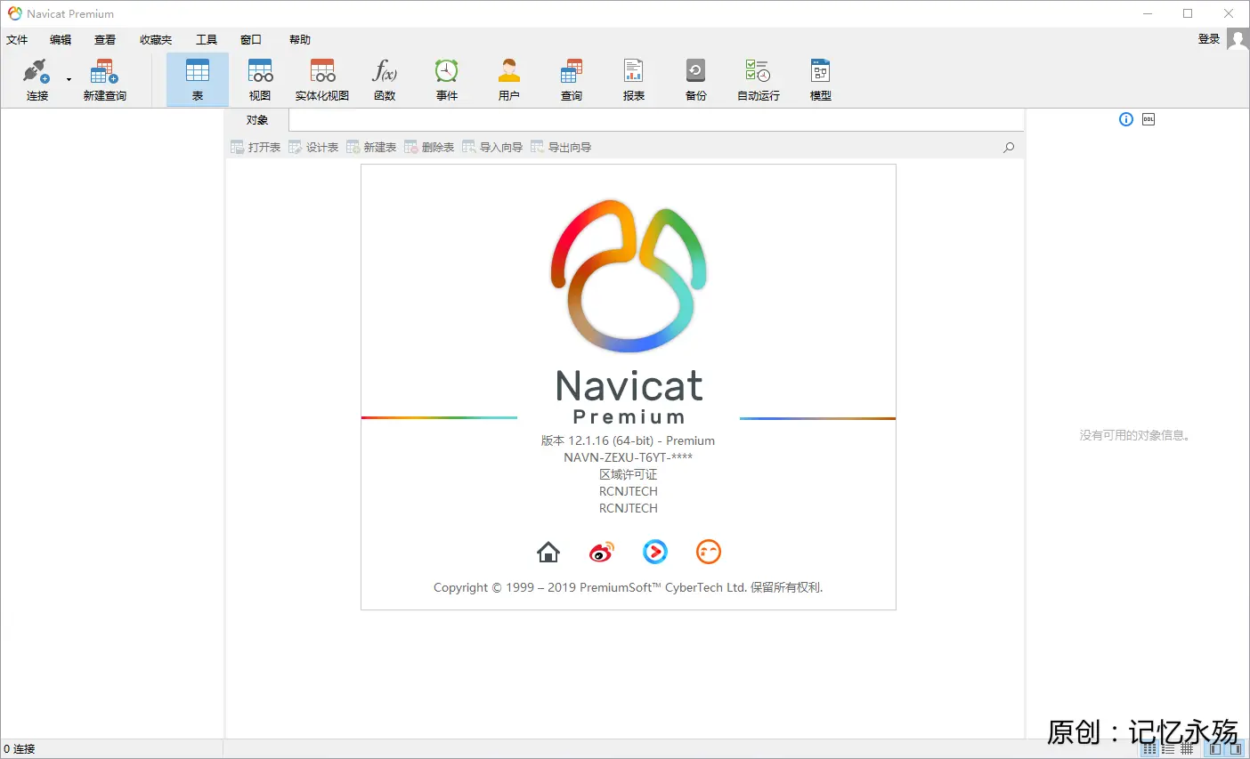Click the 打开表 button
The width and height of the screenshot is (1250, 759).
[256, 147]
